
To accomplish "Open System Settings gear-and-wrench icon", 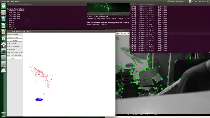I will (x=3, y=45).
